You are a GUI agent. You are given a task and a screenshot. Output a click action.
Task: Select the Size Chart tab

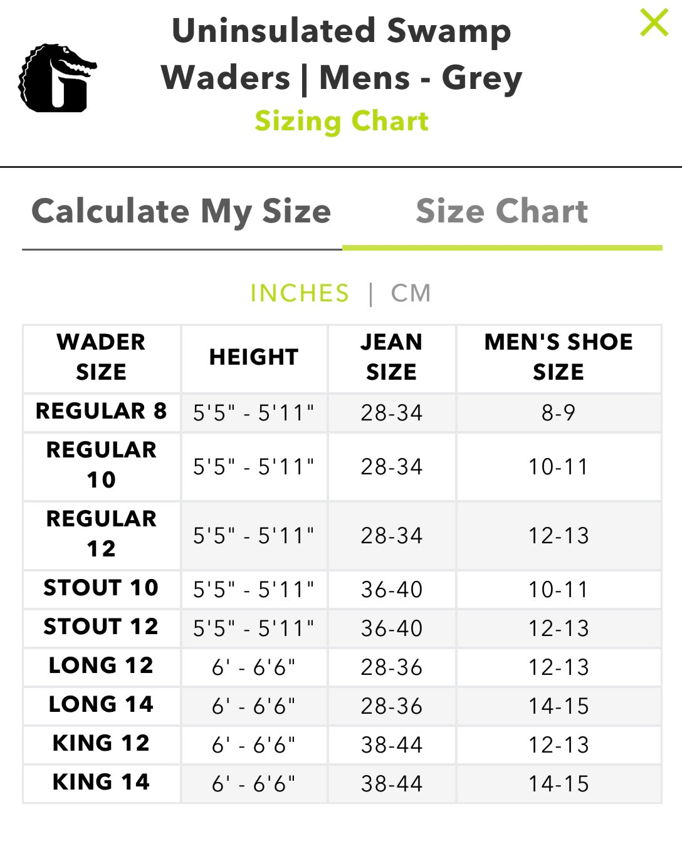(501, 211)
